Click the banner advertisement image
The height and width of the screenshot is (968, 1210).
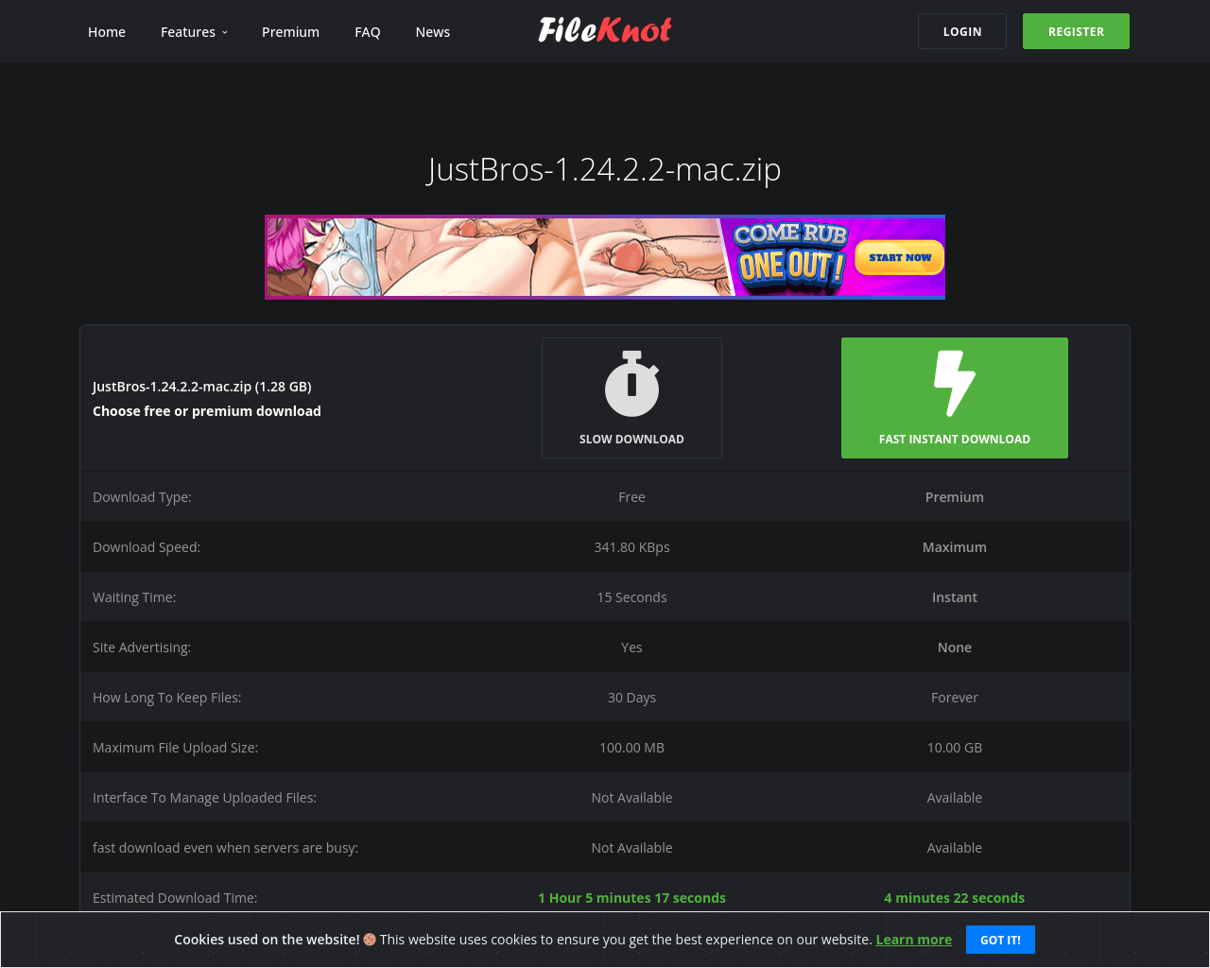click(605, 257)
